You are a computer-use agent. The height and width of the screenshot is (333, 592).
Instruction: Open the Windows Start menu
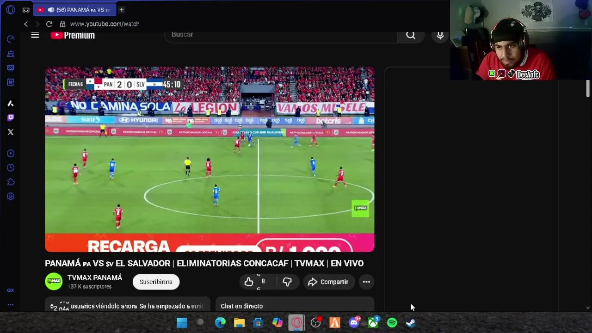coord(182,323)
